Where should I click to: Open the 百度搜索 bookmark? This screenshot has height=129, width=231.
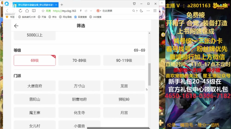point(81,17)
